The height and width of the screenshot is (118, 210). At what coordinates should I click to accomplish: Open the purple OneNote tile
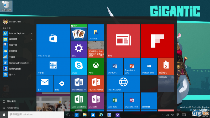tap(96, 101)
